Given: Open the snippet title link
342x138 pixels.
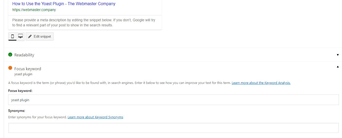Looking at the screenshot, I should [64, 4].
